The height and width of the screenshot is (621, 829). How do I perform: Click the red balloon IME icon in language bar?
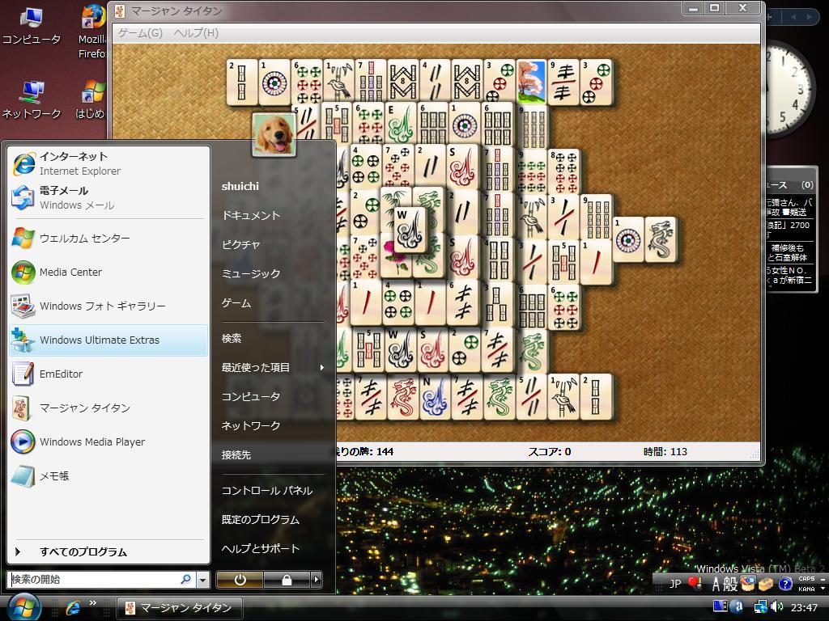coord(695,584)
